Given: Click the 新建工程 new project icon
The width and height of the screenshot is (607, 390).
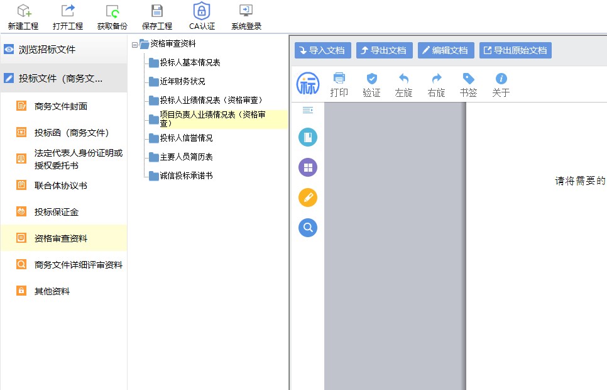Looking at the screenshot, I should click(23, 11).
